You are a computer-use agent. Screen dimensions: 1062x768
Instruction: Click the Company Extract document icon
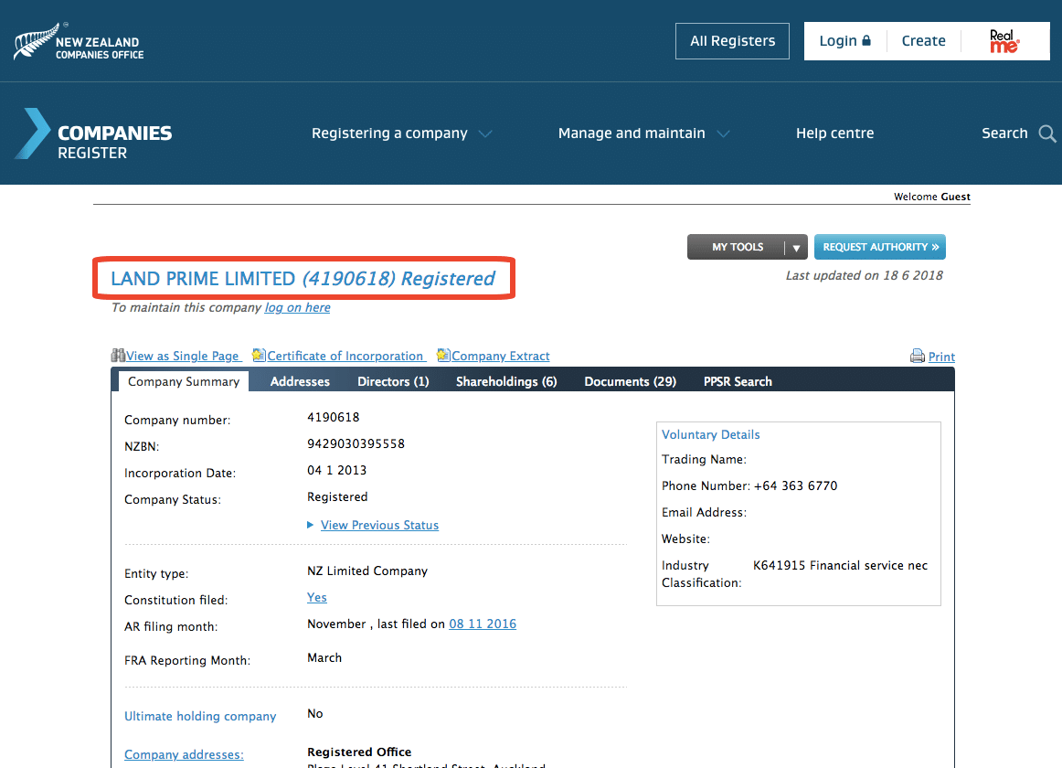tap(443, 355)
